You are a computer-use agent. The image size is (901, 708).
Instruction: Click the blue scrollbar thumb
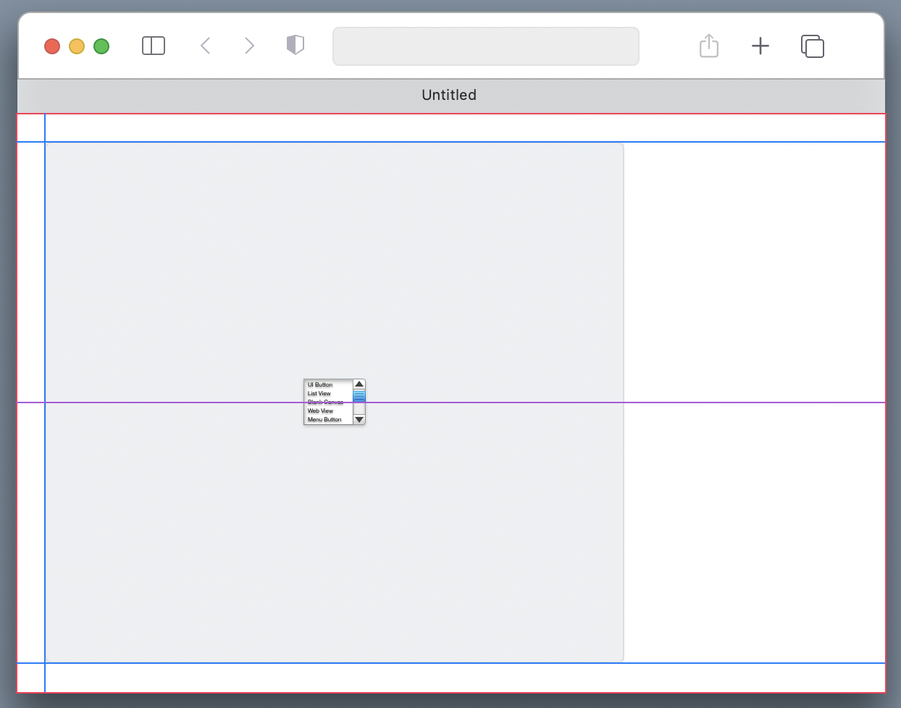(359, 397)
